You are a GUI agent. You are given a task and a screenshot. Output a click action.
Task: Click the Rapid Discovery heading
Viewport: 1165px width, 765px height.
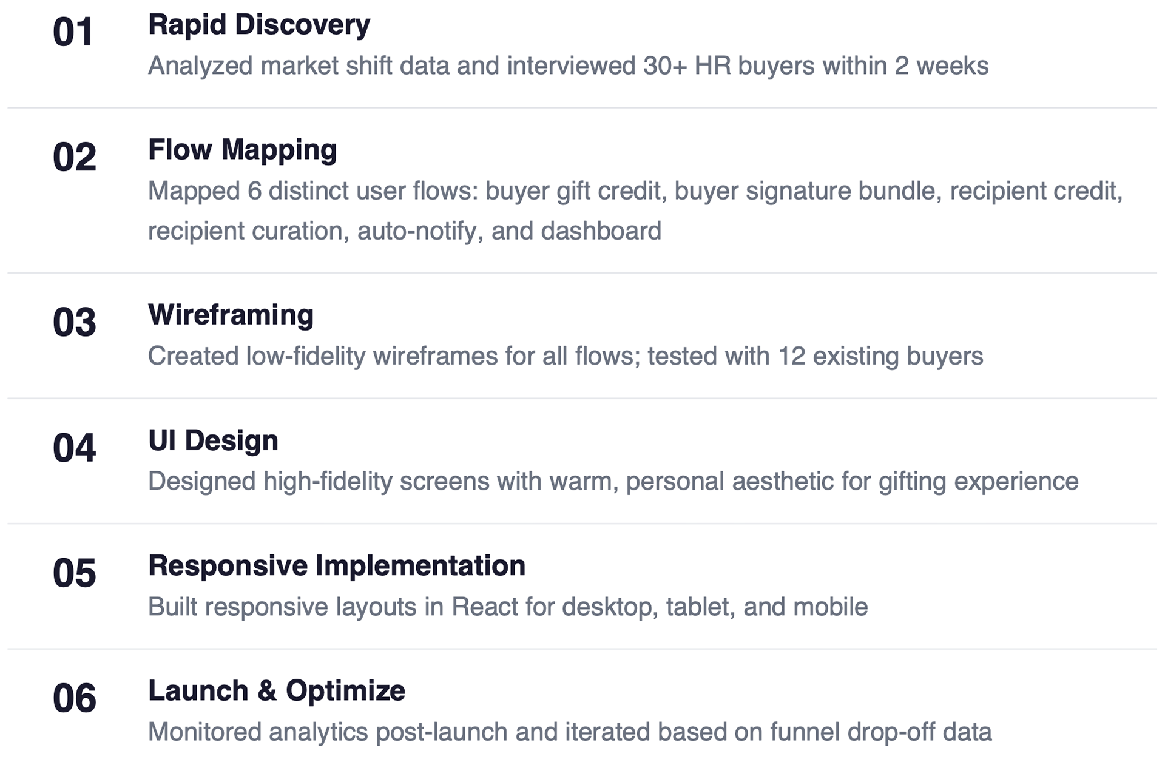pos(258,25)
